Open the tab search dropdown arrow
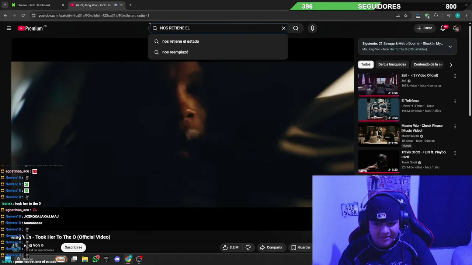This screenshot has height=265, width=472. (5, 5)
